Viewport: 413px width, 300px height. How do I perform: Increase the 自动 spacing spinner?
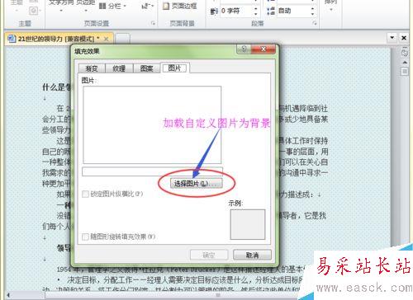[x=312, y=8]
